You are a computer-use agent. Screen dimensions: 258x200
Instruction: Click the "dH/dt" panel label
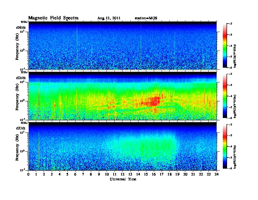[x=21, y=27]
